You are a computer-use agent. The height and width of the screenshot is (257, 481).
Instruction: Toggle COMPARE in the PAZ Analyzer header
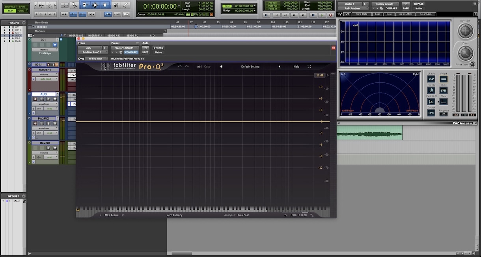[391, 8]
